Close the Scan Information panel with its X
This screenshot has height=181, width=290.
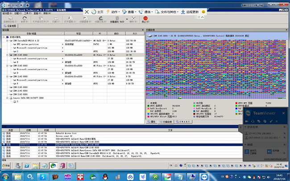(x=286, y=30)
